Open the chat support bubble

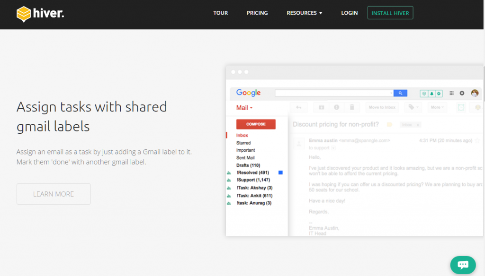click(463, 265)
